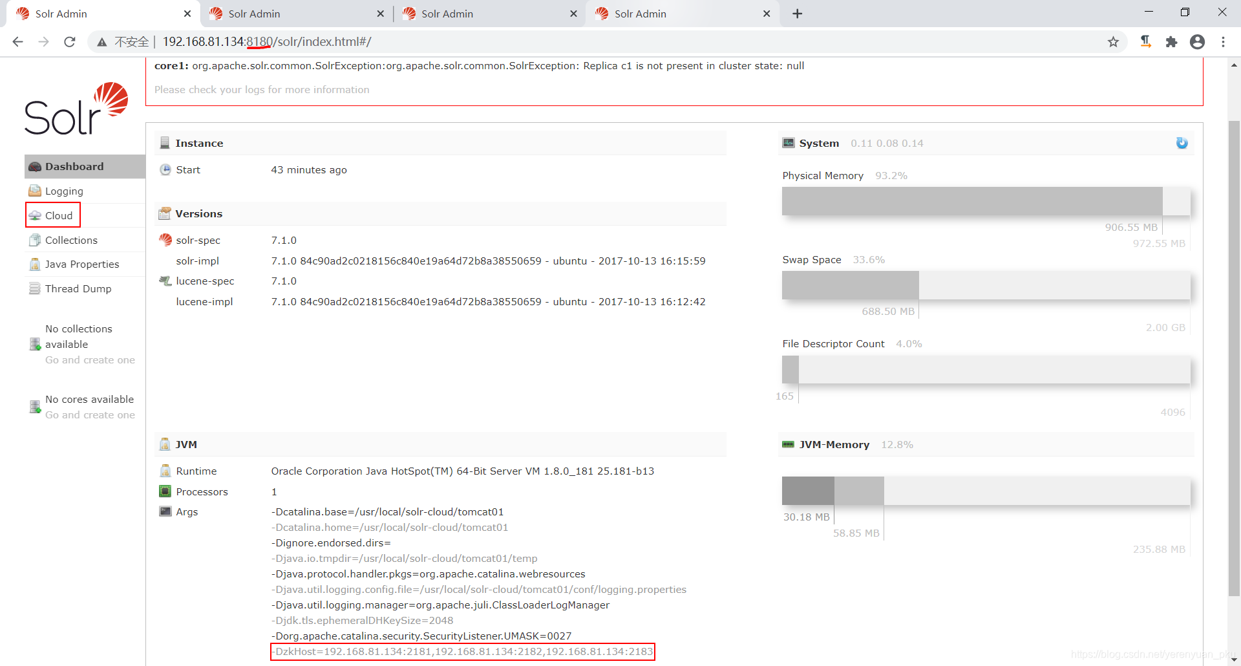Open the Logging menu item
The height and width of the screenshot is (666, 1241).
(85, 191)
